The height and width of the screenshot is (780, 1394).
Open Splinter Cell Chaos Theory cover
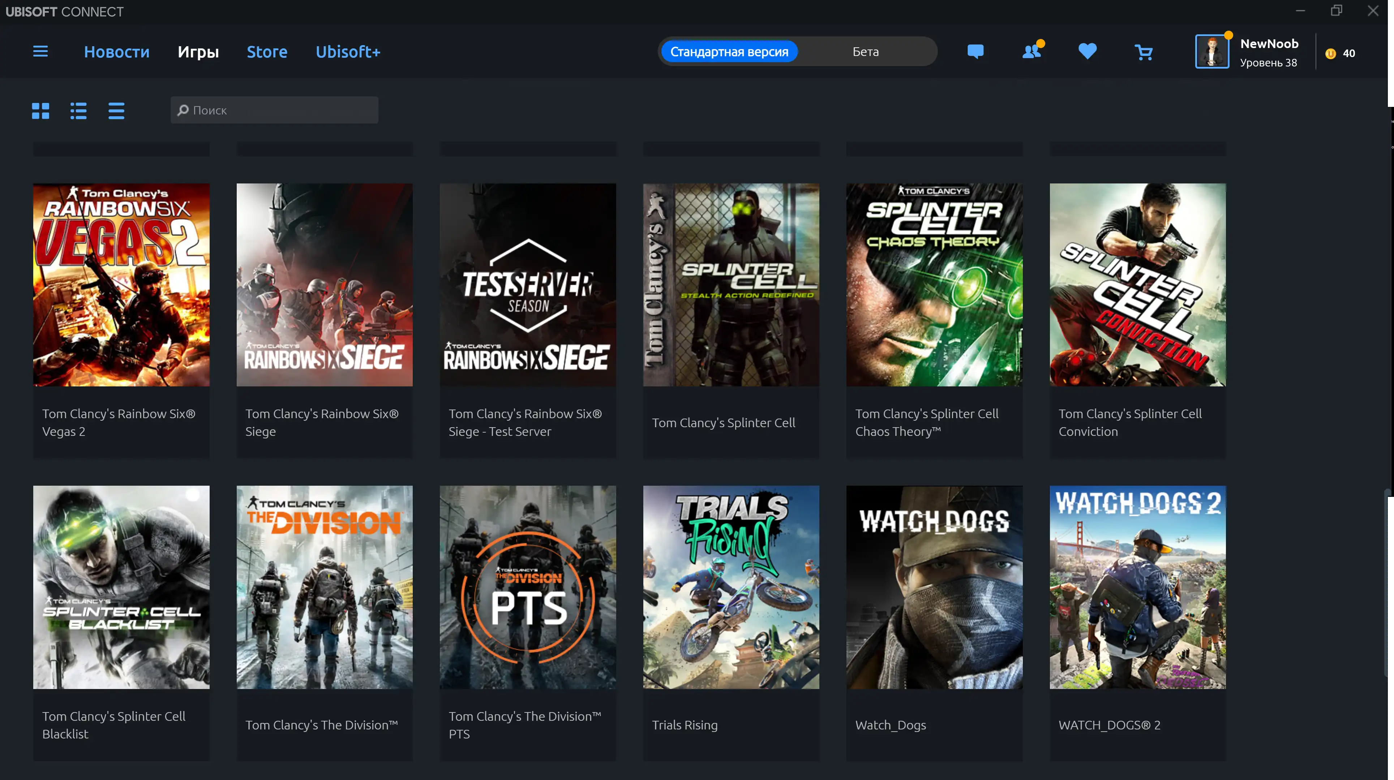click(935, 285)
